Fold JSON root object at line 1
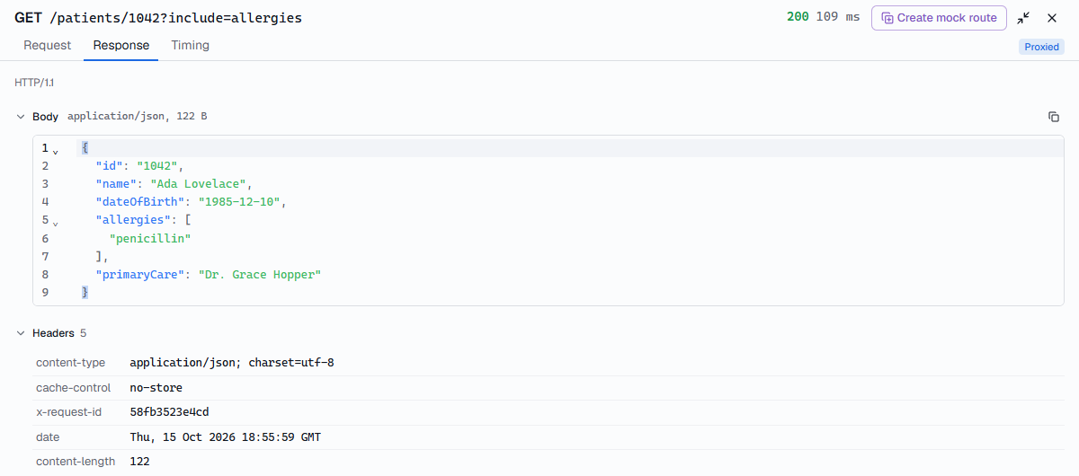Screen dimensions: 1079x476 click(x=56, y=151)
